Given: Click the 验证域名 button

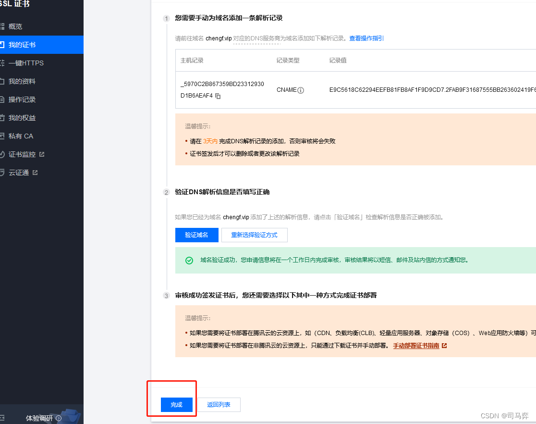Looking at the screenshot, I should tap(196, 235).
